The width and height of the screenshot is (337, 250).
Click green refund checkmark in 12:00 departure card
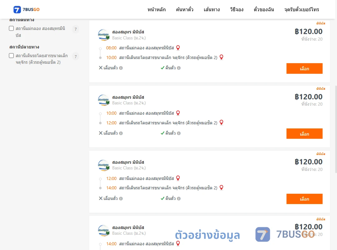pos(163,198)
